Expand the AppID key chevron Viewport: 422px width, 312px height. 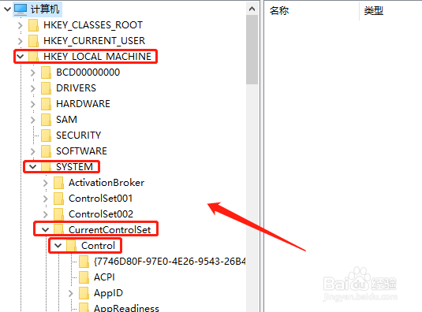click(x=70, y=293)
